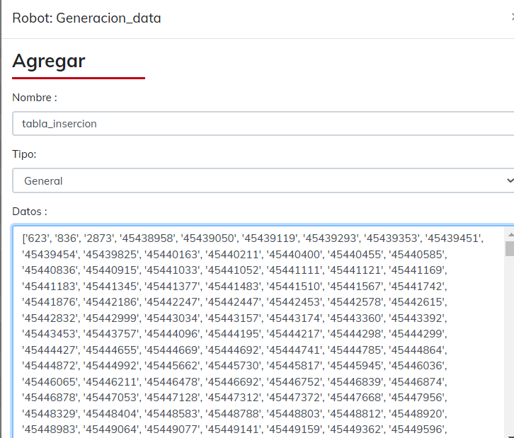514x438 pixels.
Task: Click the Nombre field containing tabla_insercion
Action: [x=262, y=123]
